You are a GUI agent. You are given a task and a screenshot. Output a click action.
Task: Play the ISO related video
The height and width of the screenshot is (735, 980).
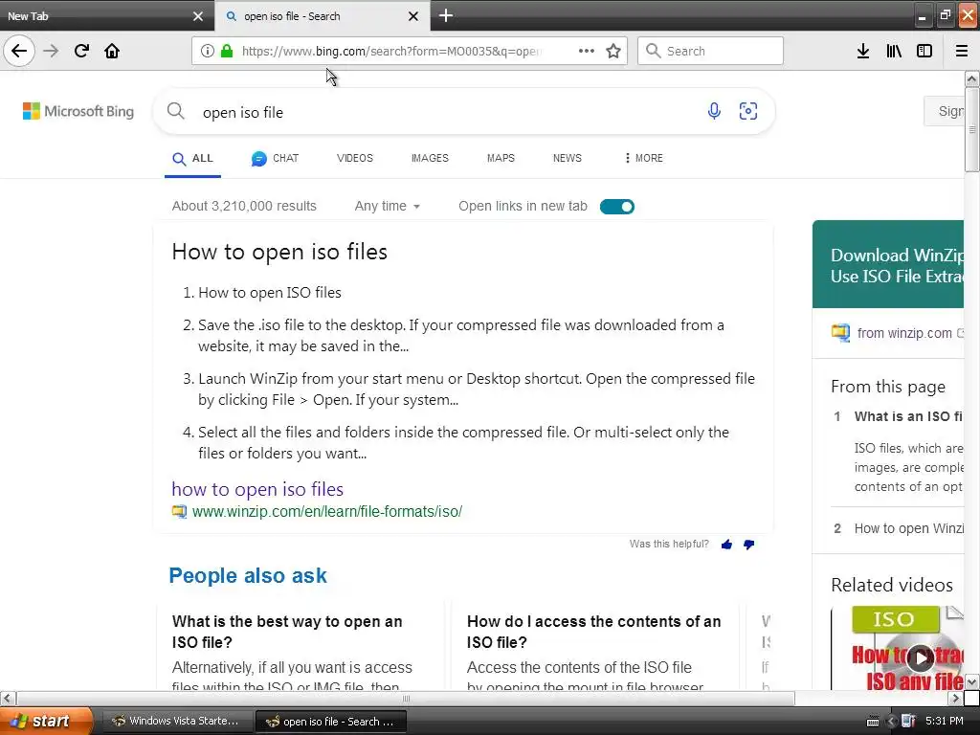[x=921, y=657]
